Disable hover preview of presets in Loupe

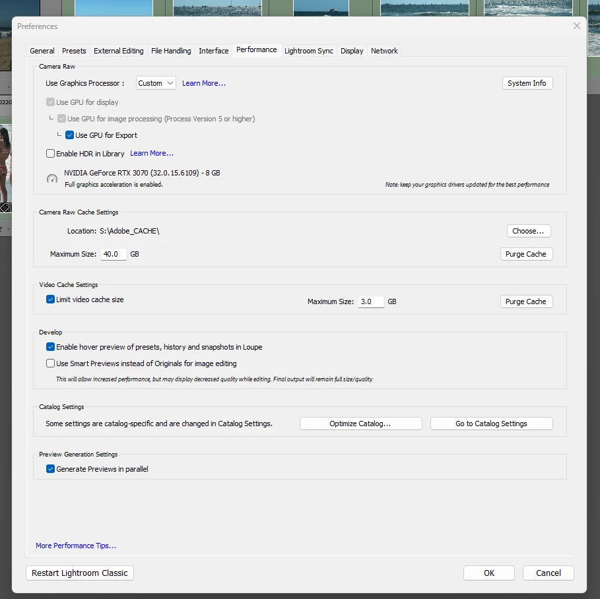[x=50, y=347]
